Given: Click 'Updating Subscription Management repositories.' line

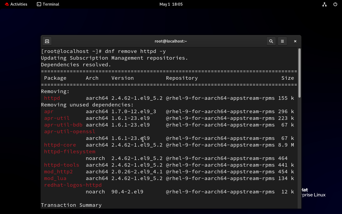Looking at the screenshot, I should tap(115, 58).
